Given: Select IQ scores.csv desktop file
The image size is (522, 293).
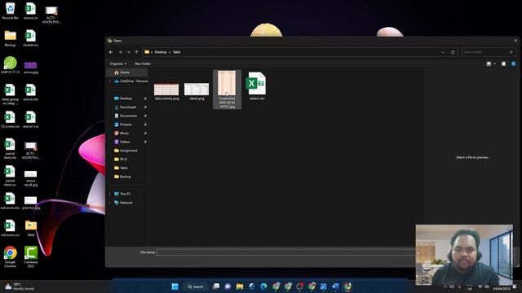Looking at the screenshot, I should click(10, 120).
